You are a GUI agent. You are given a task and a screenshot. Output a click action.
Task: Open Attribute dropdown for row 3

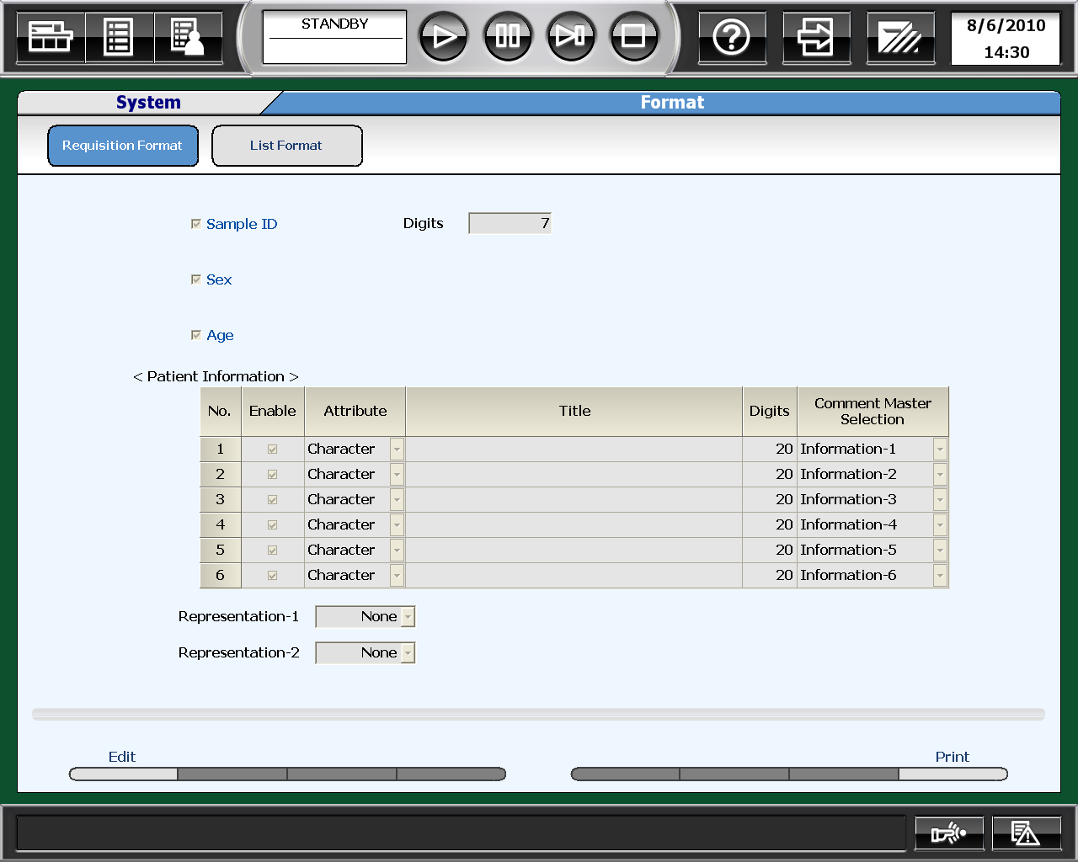[397, 500]
